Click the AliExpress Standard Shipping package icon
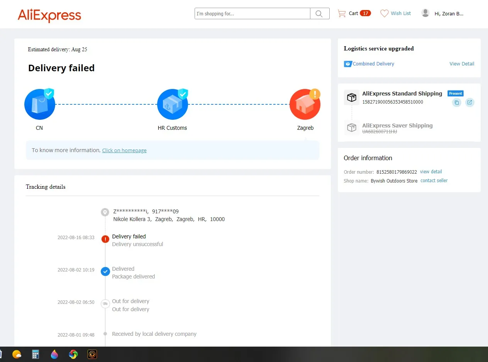Image resolution: width=488 pixels, height=362 pixels. (x=351, y=97)
